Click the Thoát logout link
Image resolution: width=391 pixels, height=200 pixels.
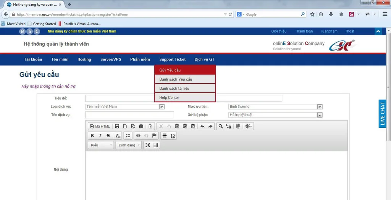click(350, 31)
